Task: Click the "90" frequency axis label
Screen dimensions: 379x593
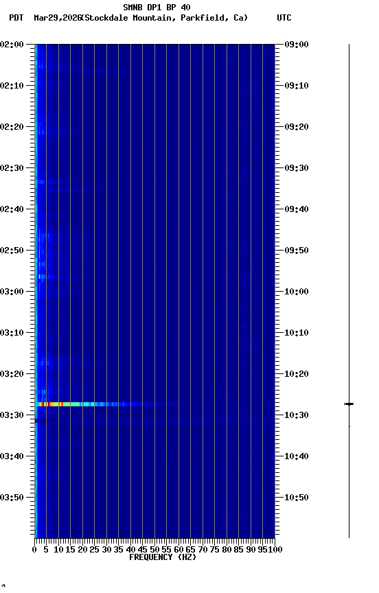Action: [x=251, y=550]
